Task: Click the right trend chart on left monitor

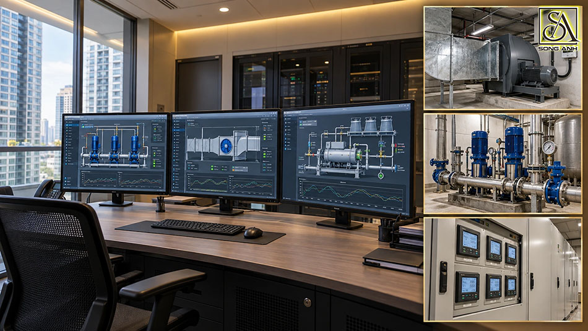Action: tap(141, 181)
